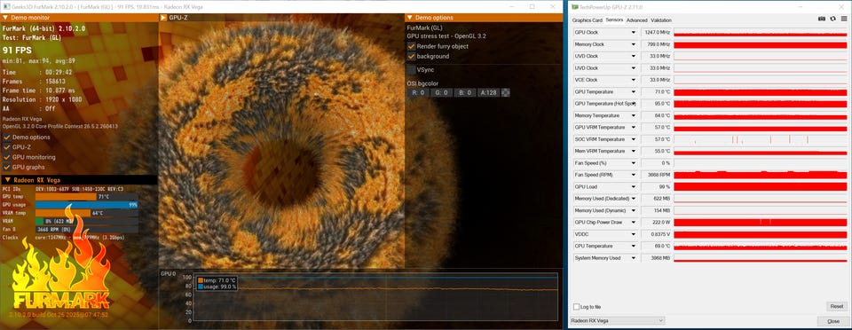
Task: Open Memory Clock sensor dropdown
Action: click(x=633, y=44)
